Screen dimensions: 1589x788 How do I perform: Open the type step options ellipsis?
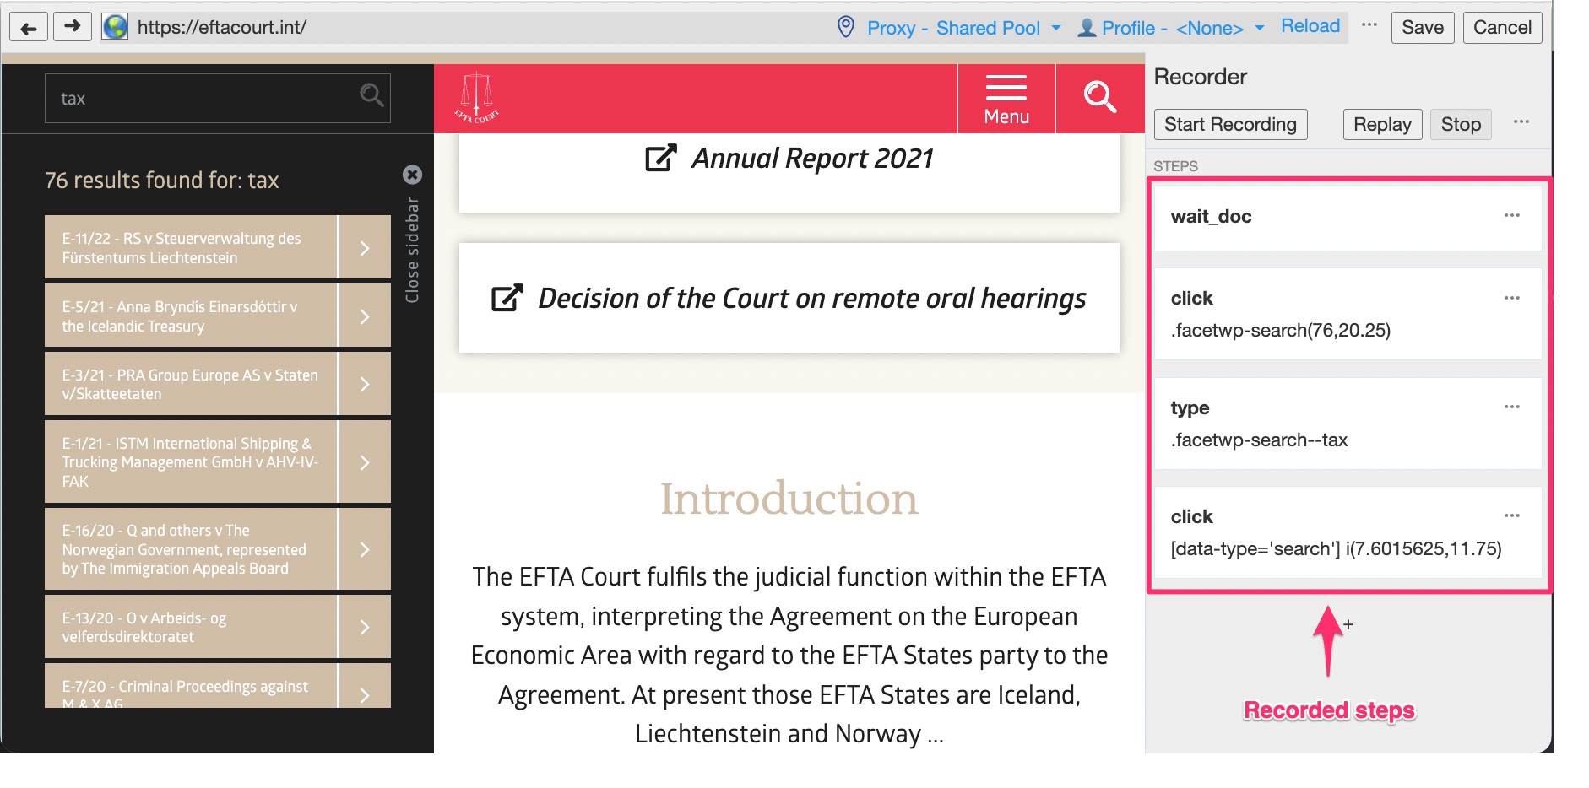[x=1511, y=407]
